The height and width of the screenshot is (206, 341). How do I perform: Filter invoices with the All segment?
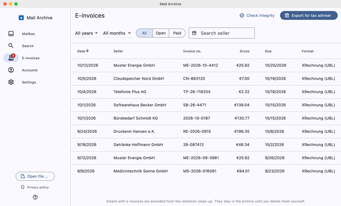(x=144, y=33)
